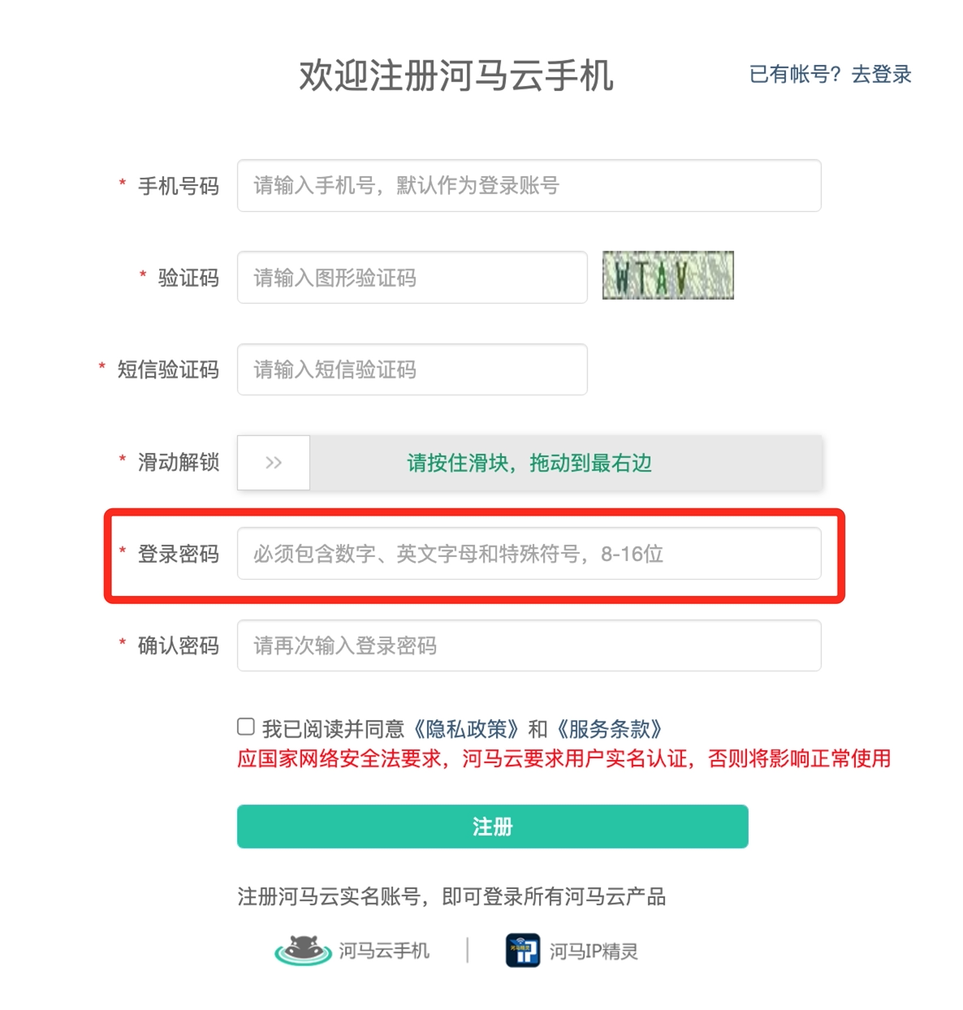Click the 河马IP精灵 product label text
Image resolution: width=963 pixels, height=1010 pixels.
594,952
